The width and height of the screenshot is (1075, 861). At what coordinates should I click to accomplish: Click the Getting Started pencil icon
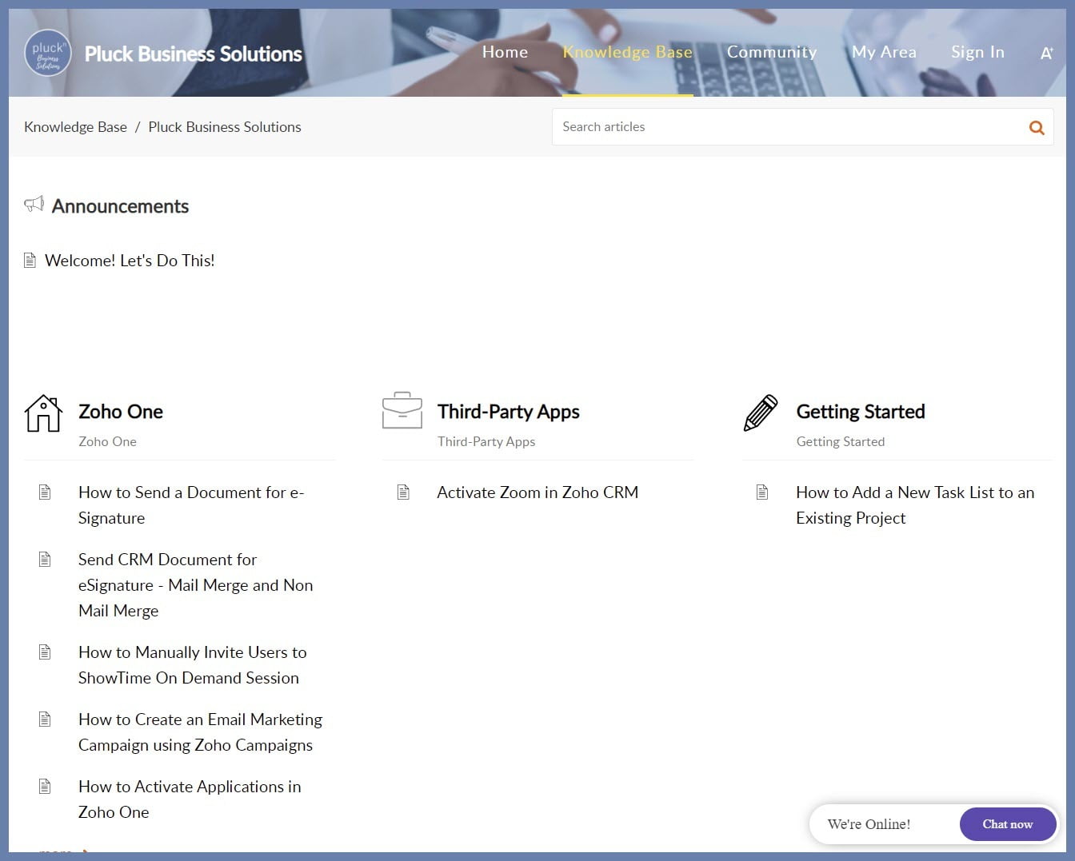[x=761, y=413]
